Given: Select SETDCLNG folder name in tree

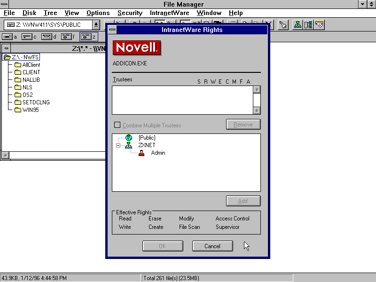Looking at the screenshot, I should pyautogui.click(x=36, y=102).
